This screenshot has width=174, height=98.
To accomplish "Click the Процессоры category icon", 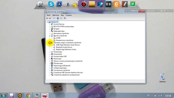I will [x=52, y=63].
